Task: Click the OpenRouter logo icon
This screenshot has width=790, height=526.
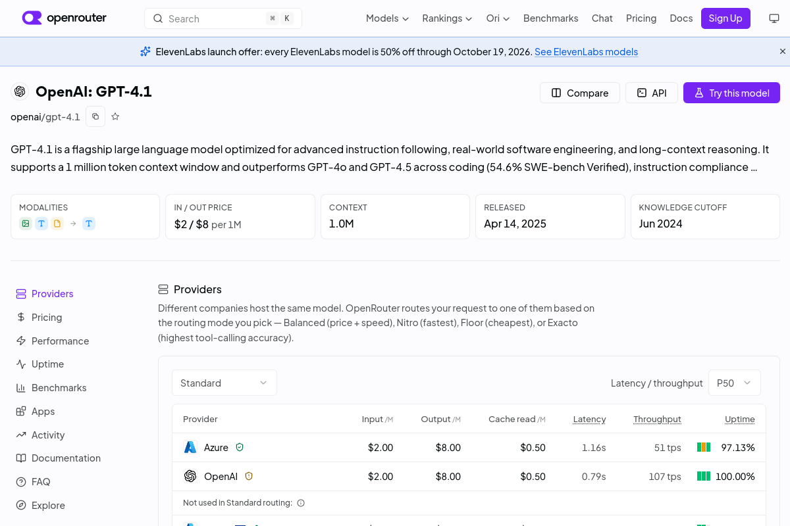Action: point(32,18)
